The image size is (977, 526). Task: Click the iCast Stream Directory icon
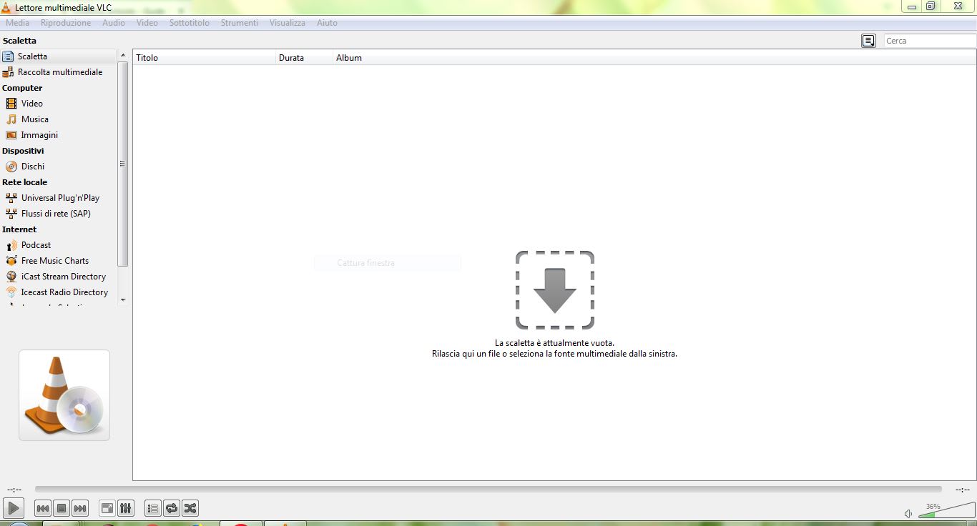tap(11, 277)
